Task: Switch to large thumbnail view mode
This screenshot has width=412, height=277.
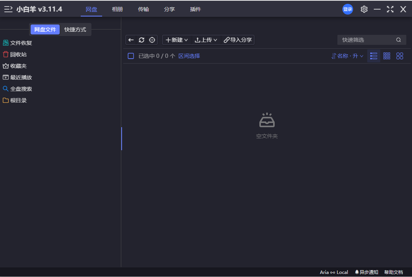Action: 400,56
